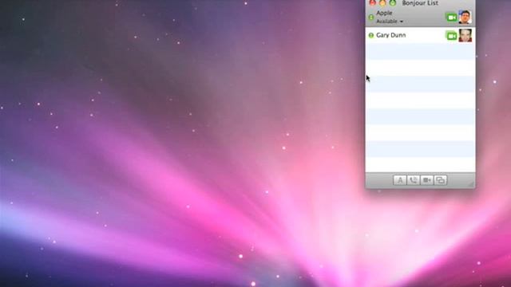511x287 pixels.
Task: Close the Bonjour List window
Action: pos(372,2)
